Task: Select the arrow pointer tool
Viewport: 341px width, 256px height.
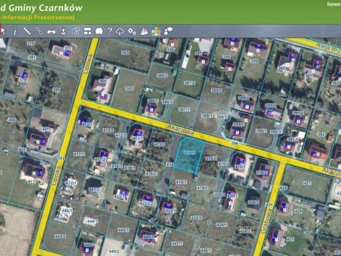Action: 3,31
